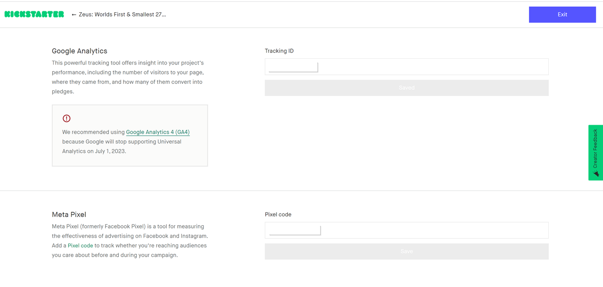Click the red warning icon in recommendation box
Viewport: 603px width, 287px height.
pos(66,119)
